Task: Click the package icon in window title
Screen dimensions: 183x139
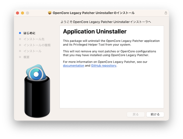Action: 50,13
